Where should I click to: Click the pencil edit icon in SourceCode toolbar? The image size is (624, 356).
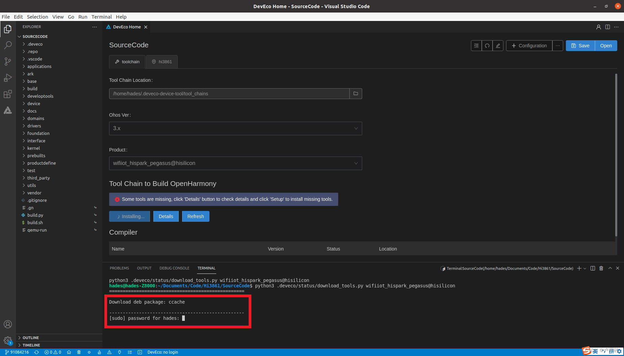tap(498, 46)
